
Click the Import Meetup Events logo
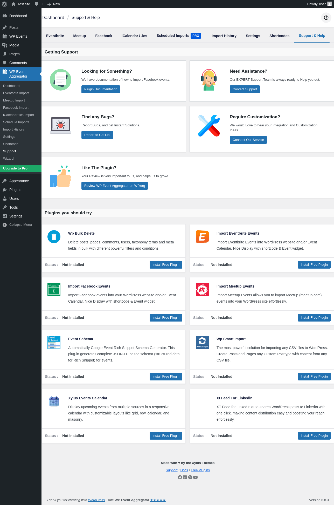coord(202,290)
